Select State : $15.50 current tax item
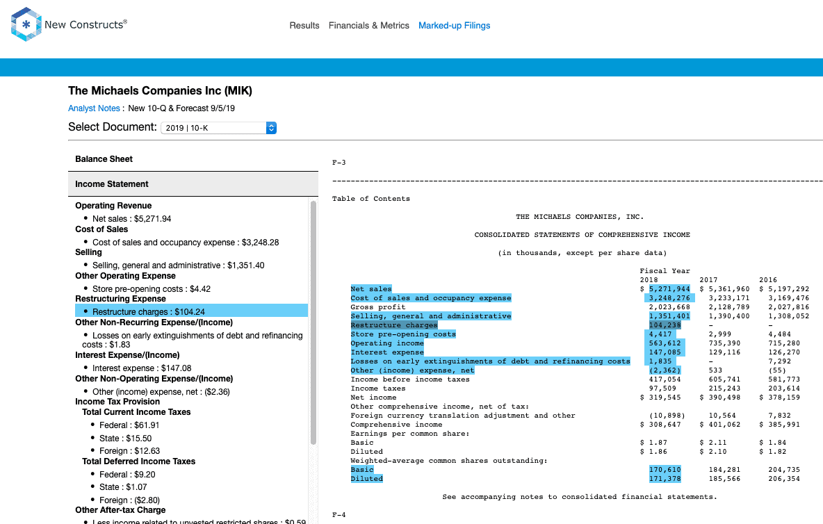This screenshot has width=823, height=524. 125,439
